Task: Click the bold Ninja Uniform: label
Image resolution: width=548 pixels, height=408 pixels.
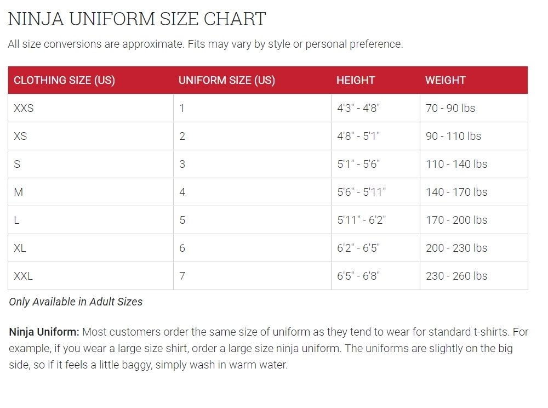Action: pyautogui.click(x=44, y=332)
